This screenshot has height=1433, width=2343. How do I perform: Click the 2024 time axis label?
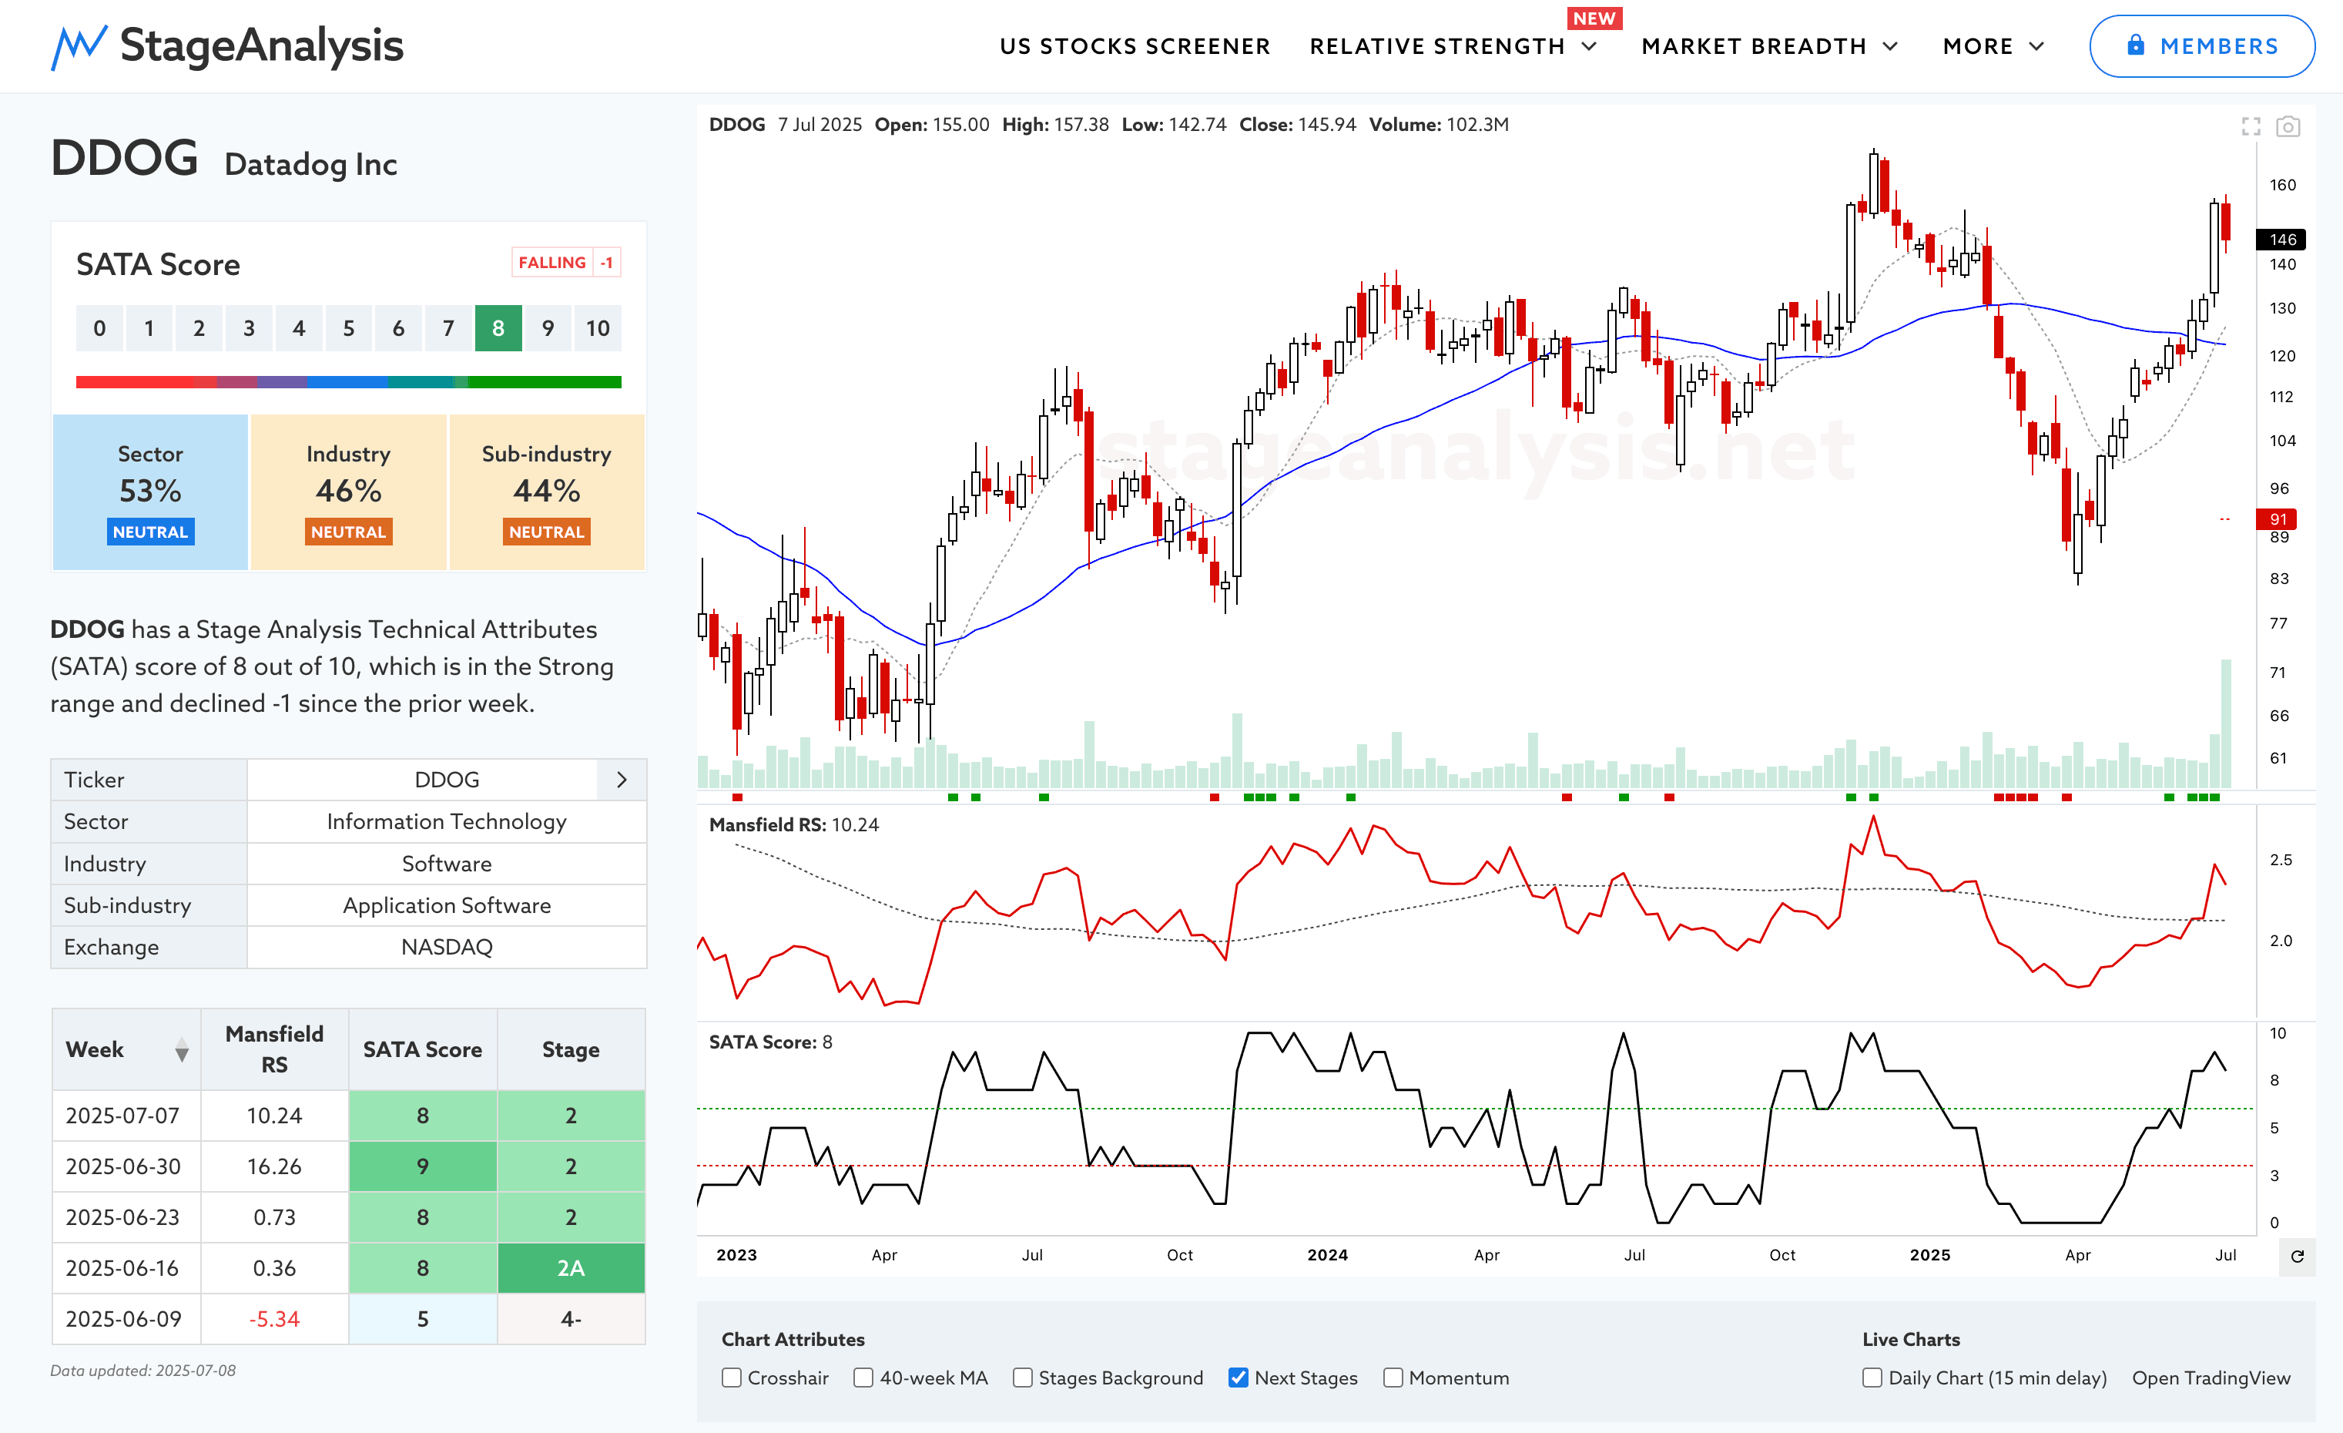[1327, 1255]
